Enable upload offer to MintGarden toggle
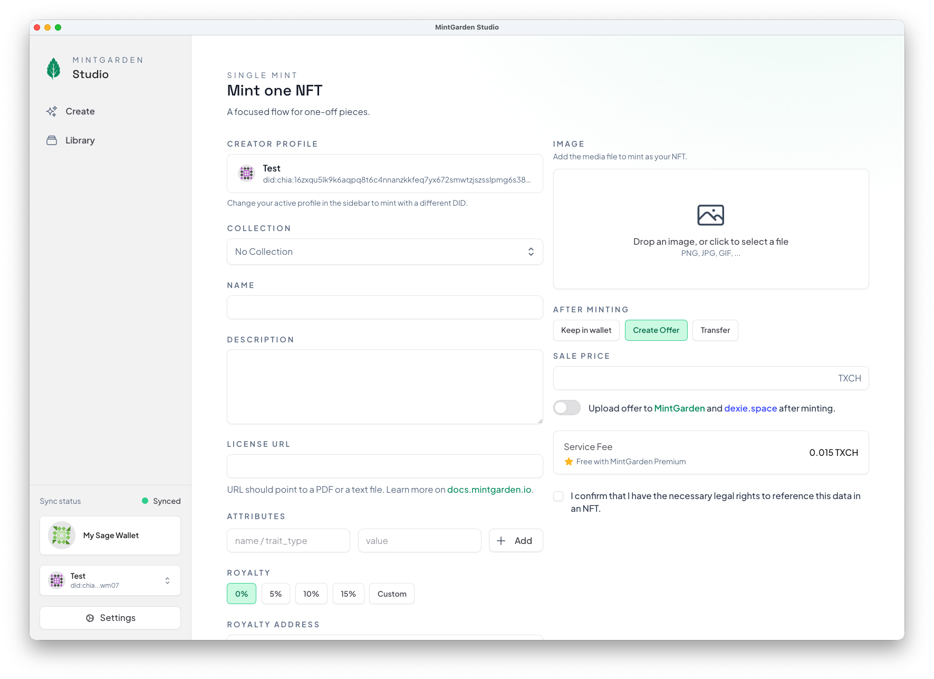Viewport: 934px width, 679px height. coord(567,408)
